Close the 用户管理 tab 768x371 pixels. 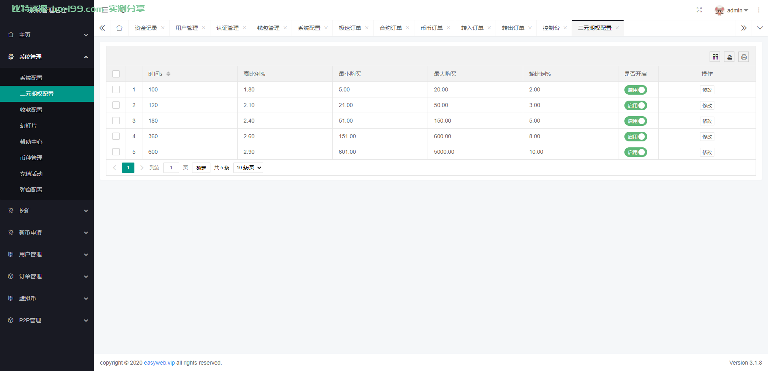pyautogui.click(x=204, y=28)
